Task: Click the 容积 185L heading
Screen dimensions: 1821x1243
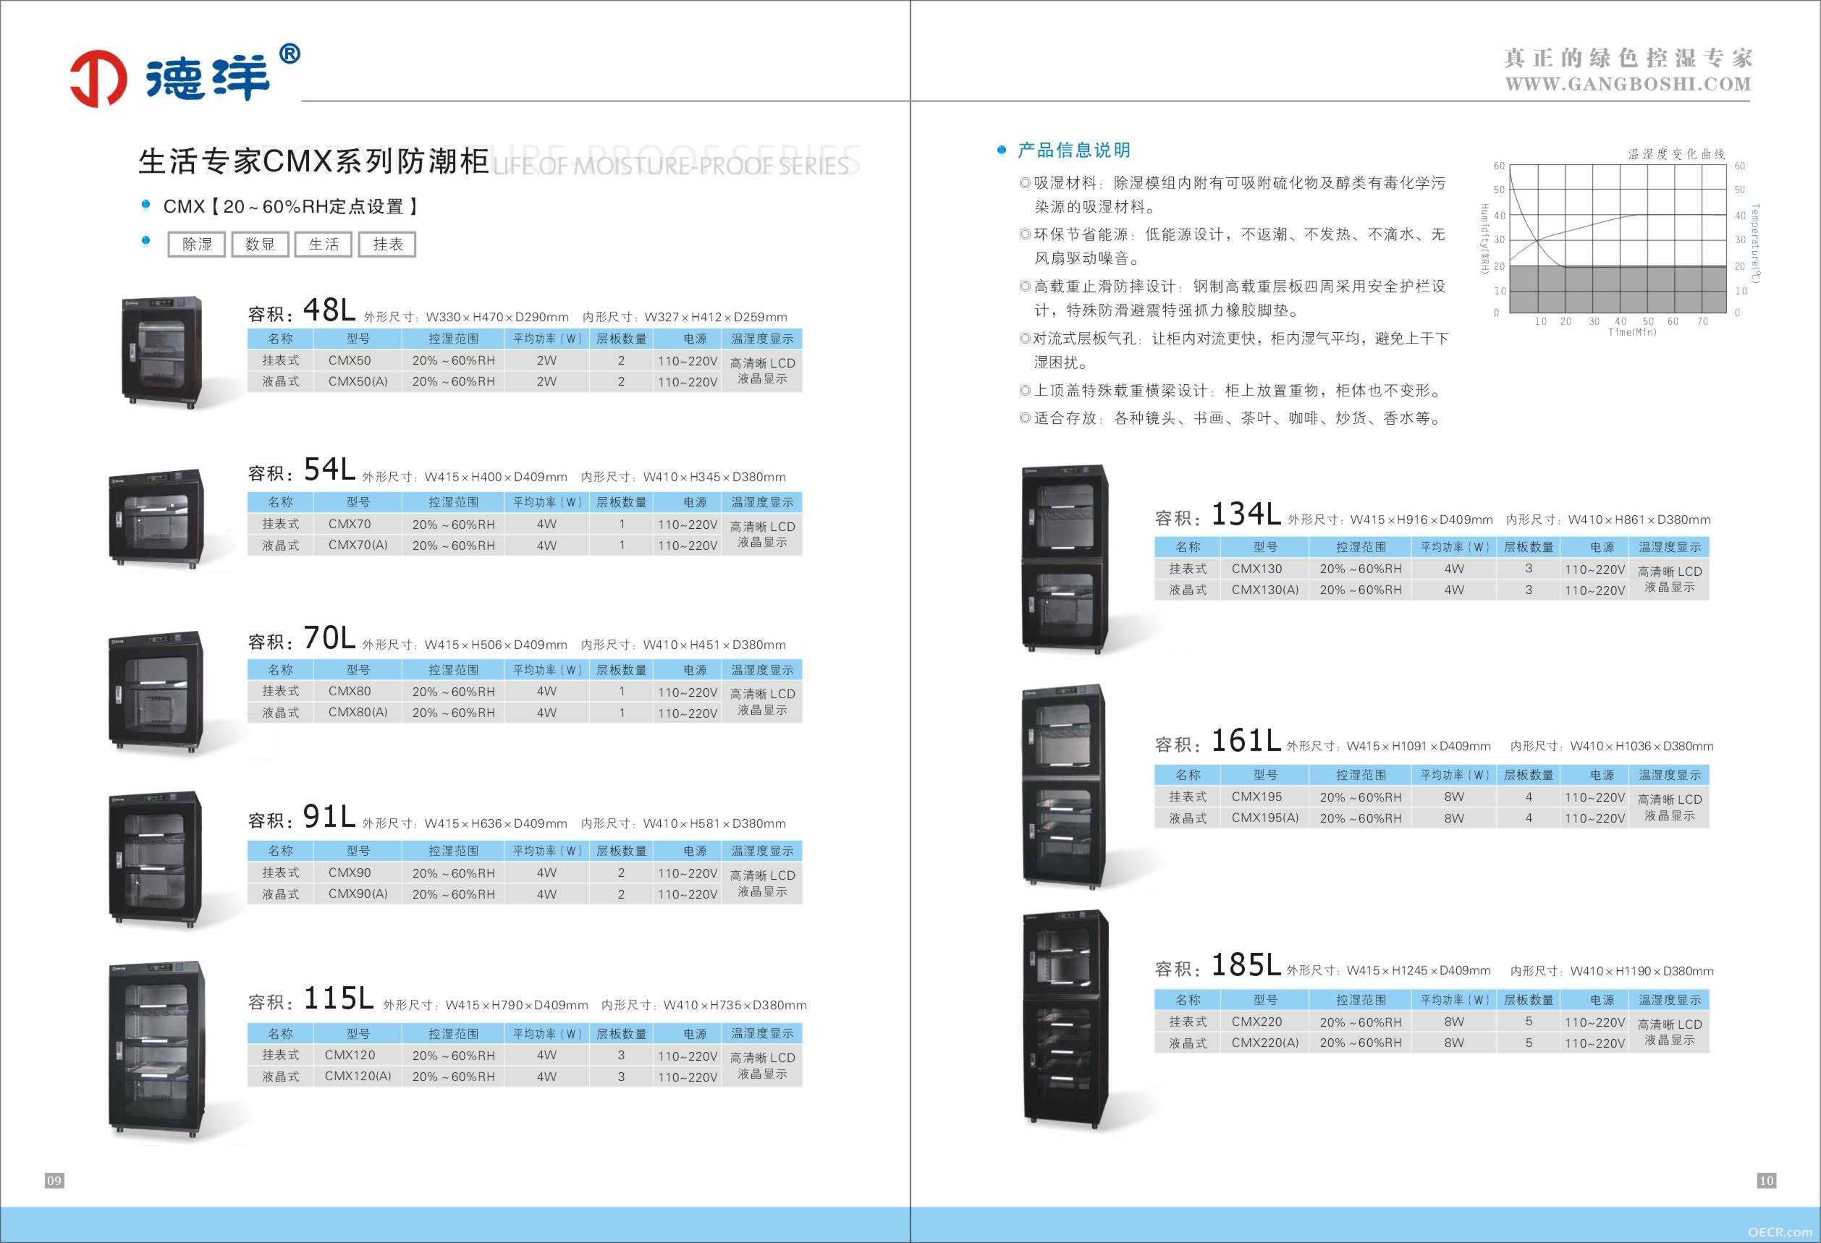Action: [1218, 966]
